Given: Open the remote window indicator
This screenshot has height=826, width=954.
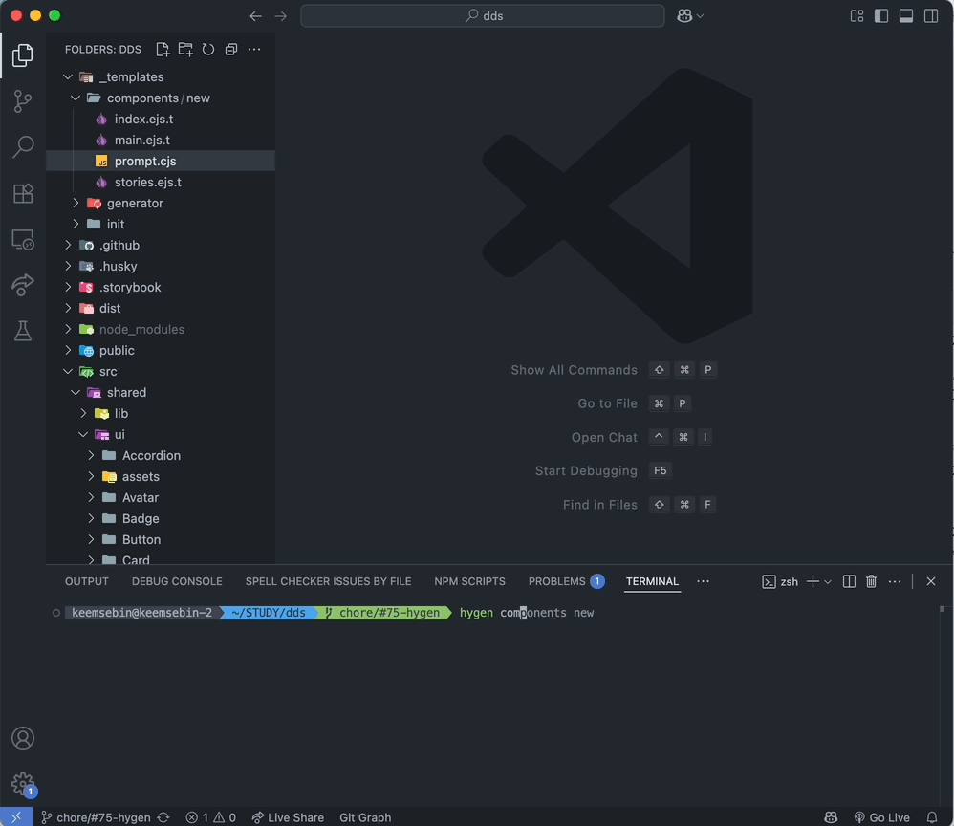Looking at the screenshot, I should point(16,816).
